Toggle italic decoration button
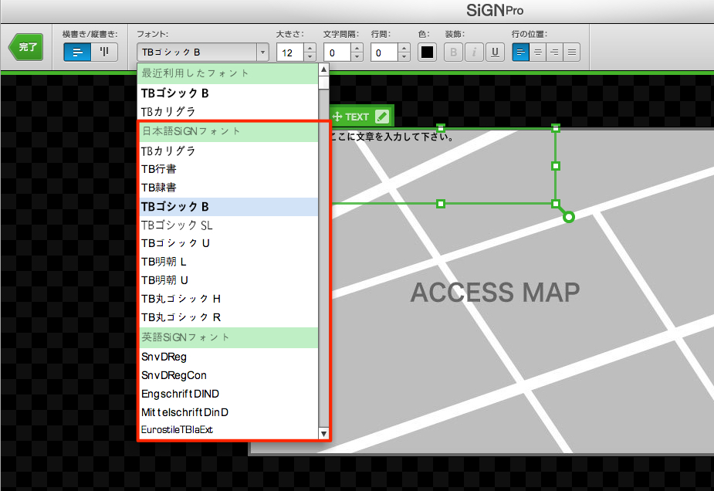The height and width of the screenshot is (491, 714). click(474, 52)
